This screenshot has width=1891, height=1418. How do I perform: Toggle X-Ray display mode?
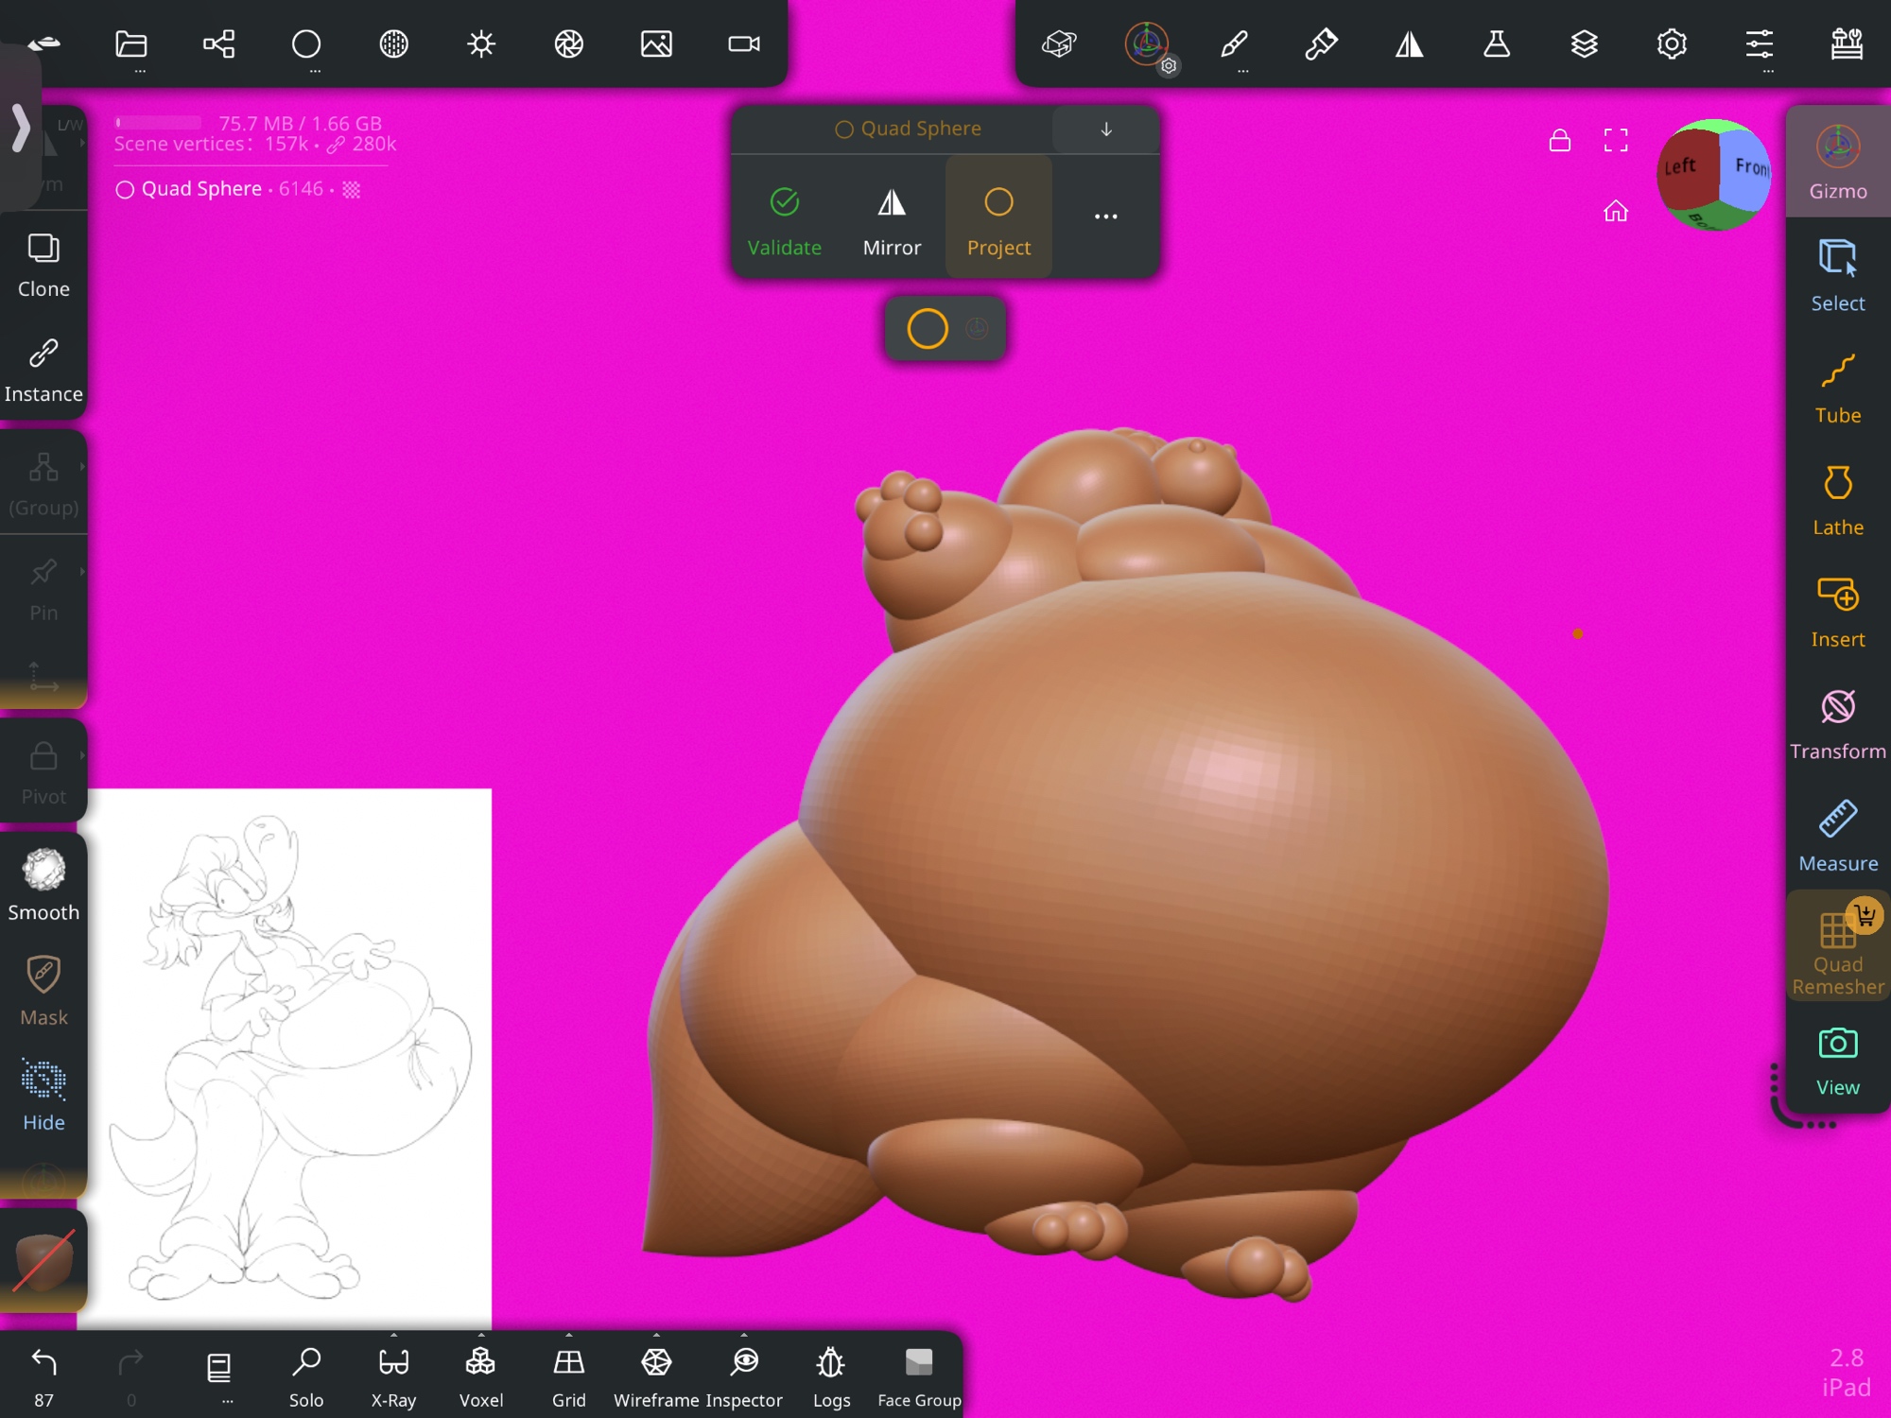coord(393,1374)
